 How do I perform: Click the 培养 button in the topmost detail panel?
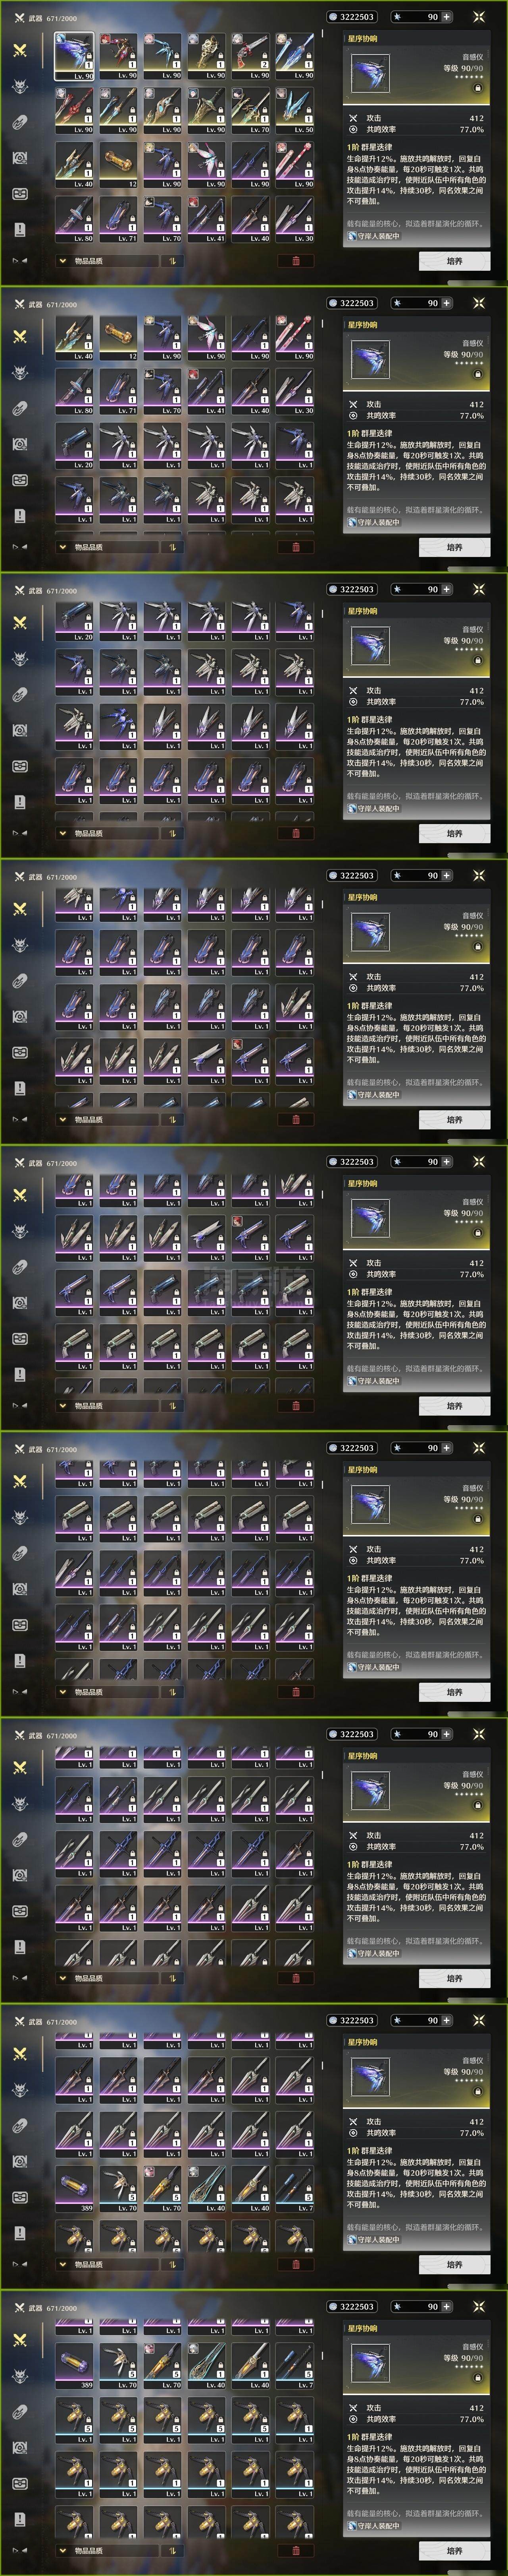[454, 261]
